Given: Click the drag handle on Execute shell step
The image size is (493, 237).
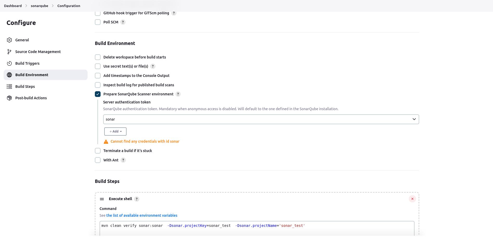Looking at the screenshot, I should [x=102, y=199].
